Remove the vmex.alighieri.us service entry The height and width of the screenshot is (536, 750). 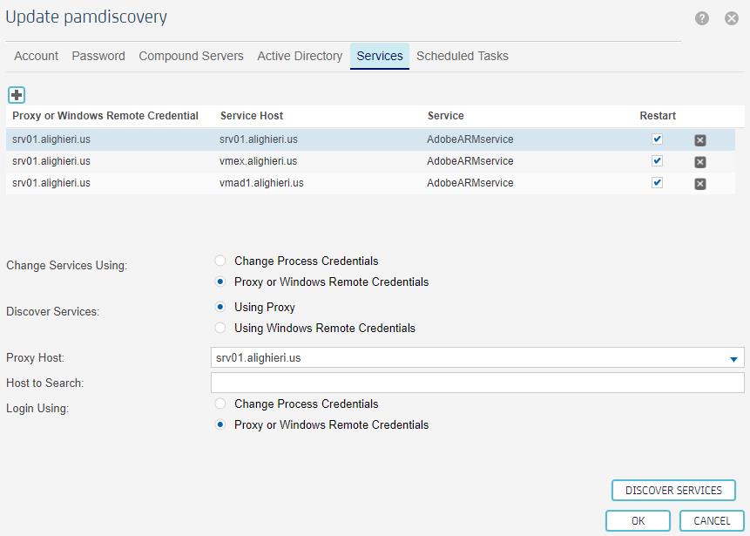(699, 160)
